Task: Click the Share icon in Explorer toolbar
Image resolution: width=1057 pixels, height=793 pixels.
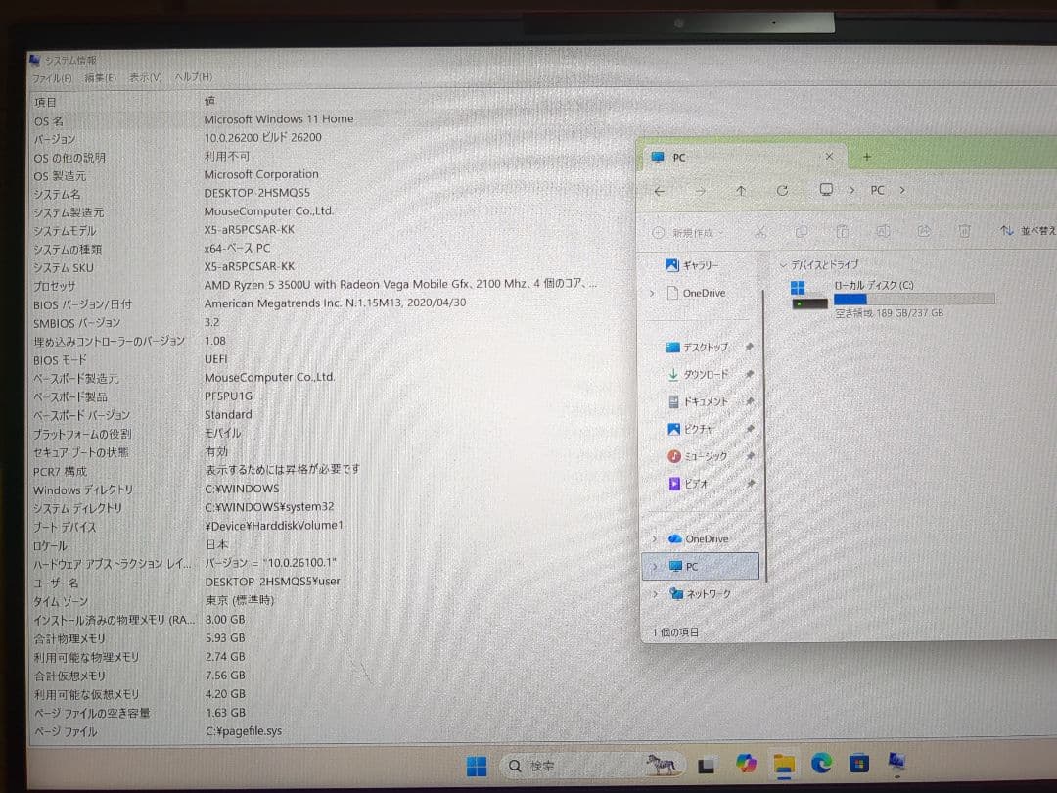Action: (925, 232)
